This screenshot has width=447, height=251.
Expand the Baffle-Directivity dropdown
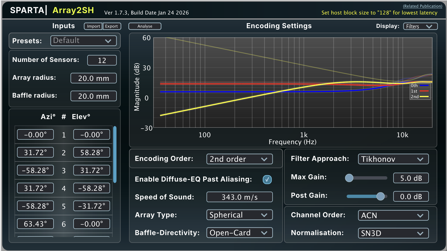(x=239, y=233)
